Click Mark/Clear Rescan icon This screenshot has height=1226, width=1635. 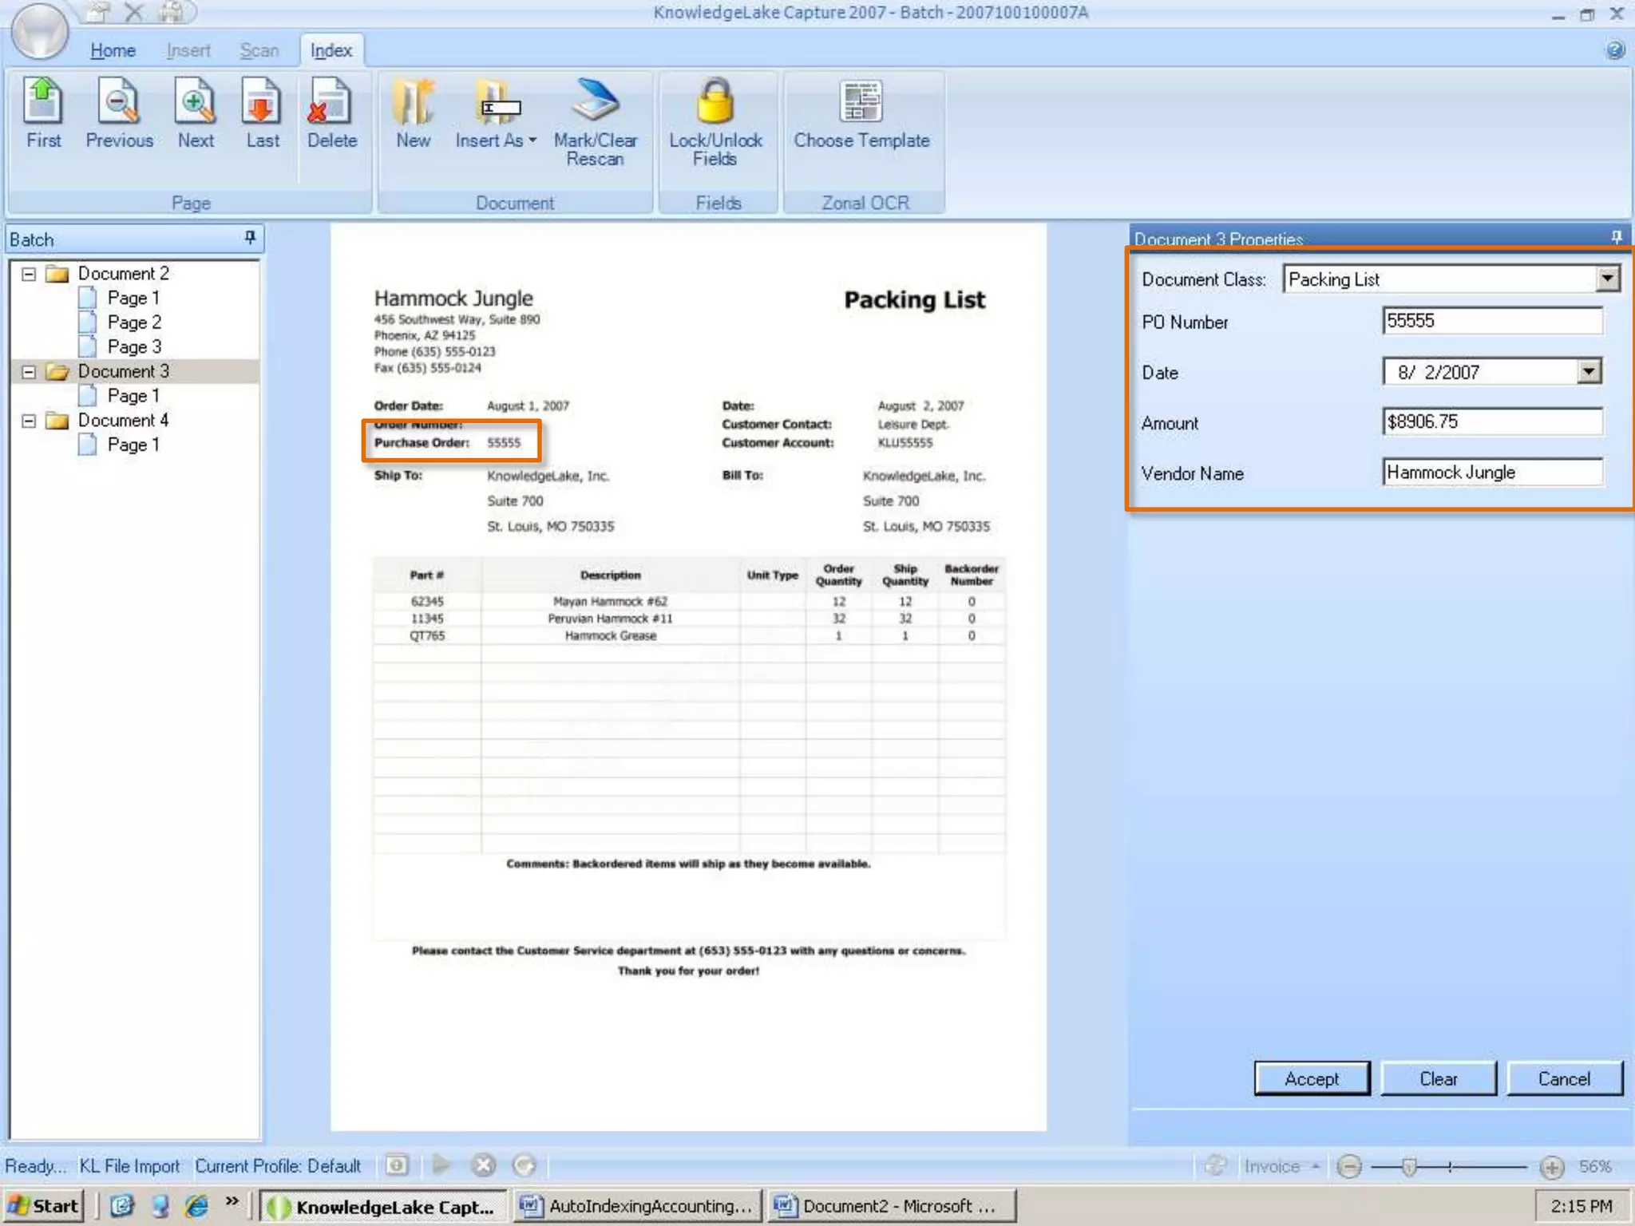(595, 120)
